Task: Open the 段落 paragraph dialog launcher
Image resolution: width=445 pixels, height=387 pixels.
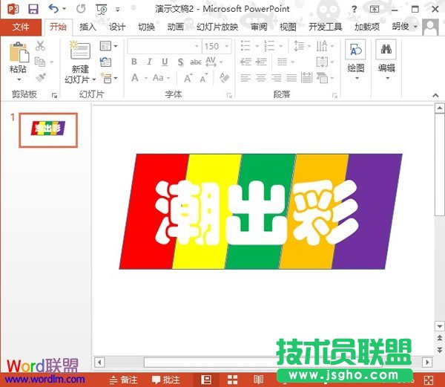Action: 335,96
